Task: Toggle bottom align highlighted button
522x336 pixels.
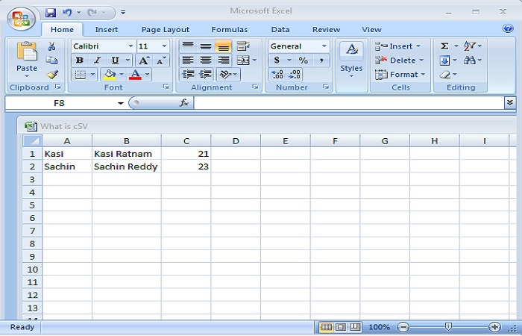Action: click(224, 46)
